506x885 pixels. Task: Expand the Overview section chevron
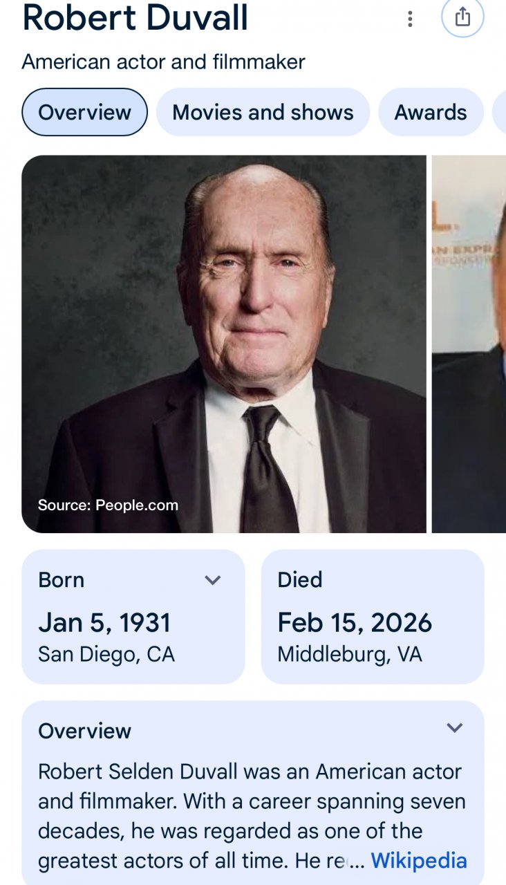click(x=454, y=728)
